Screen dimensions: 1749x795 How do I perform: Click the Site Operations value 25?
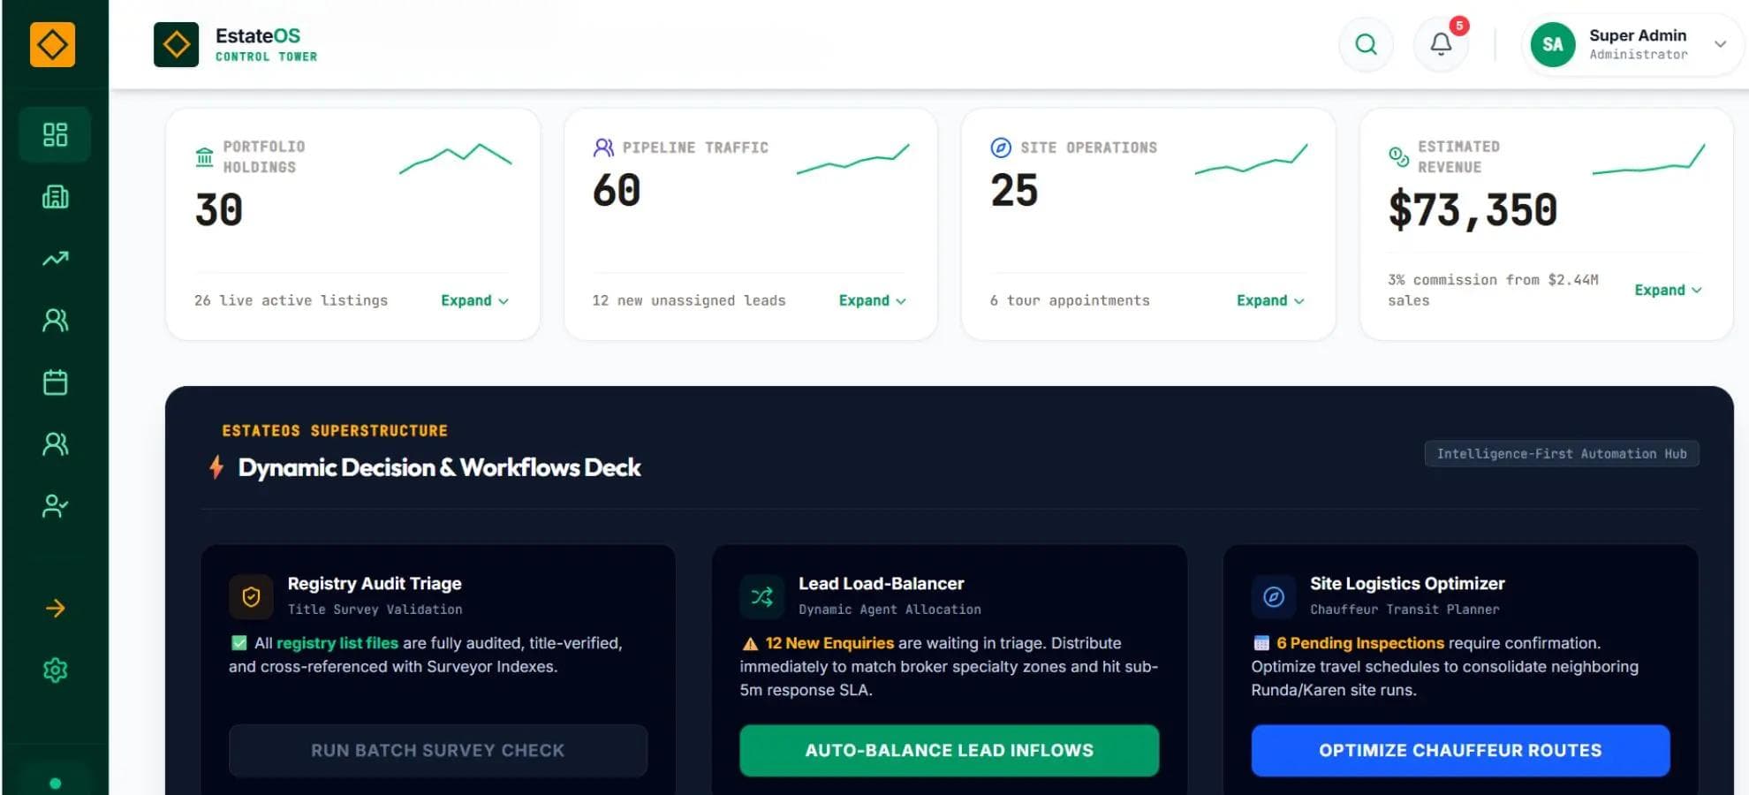1014,190
